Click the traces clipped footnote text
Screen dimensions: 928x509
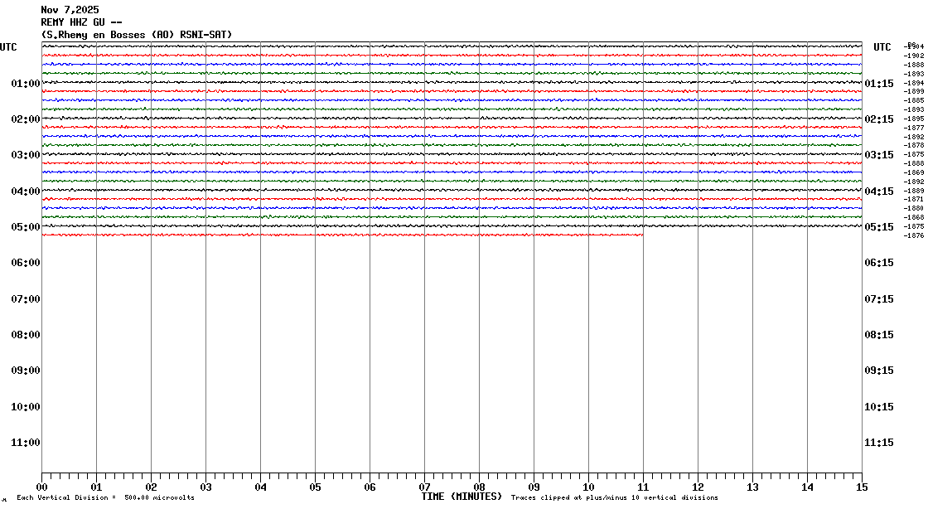pos(614,497)
